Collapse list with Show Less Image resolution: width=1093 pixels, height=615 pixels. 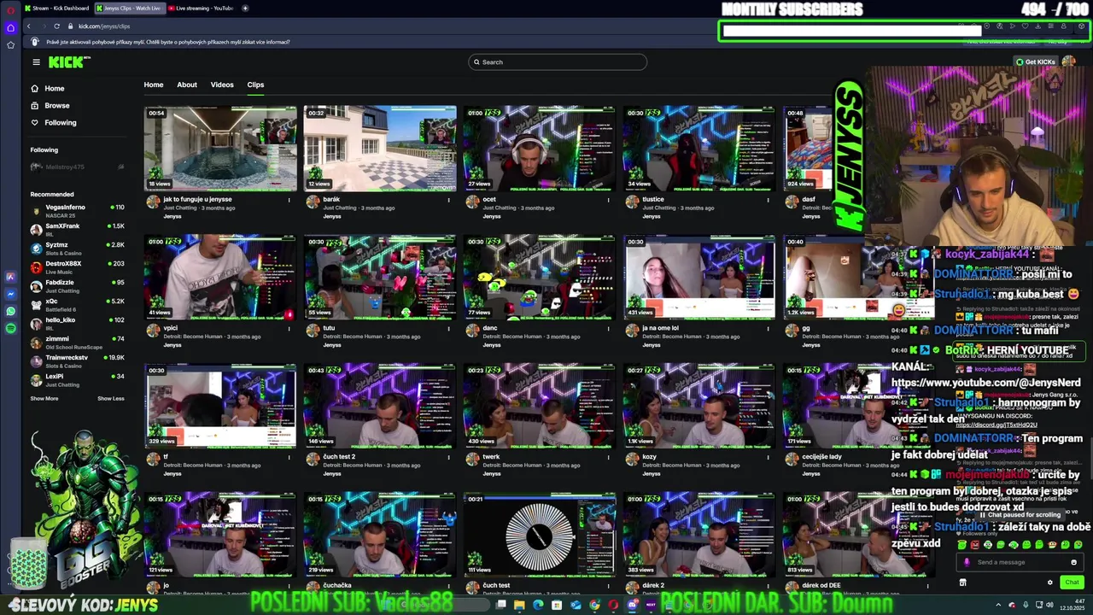(x=111, y=398)
